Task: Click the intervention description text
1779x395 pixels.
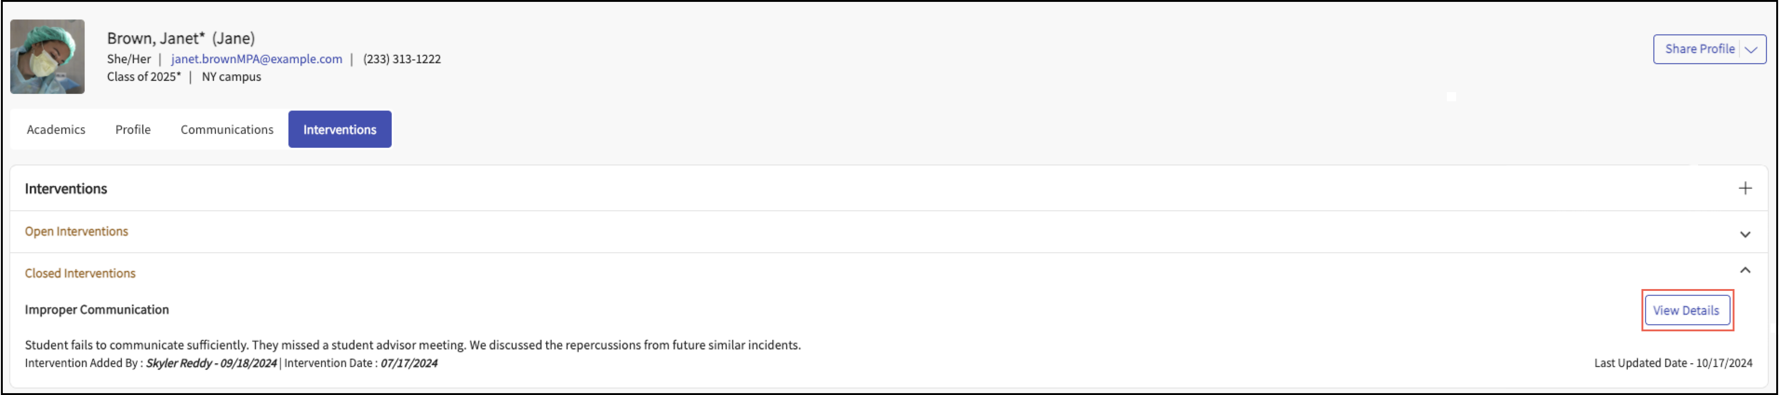Action: click(x=412, y=345)
